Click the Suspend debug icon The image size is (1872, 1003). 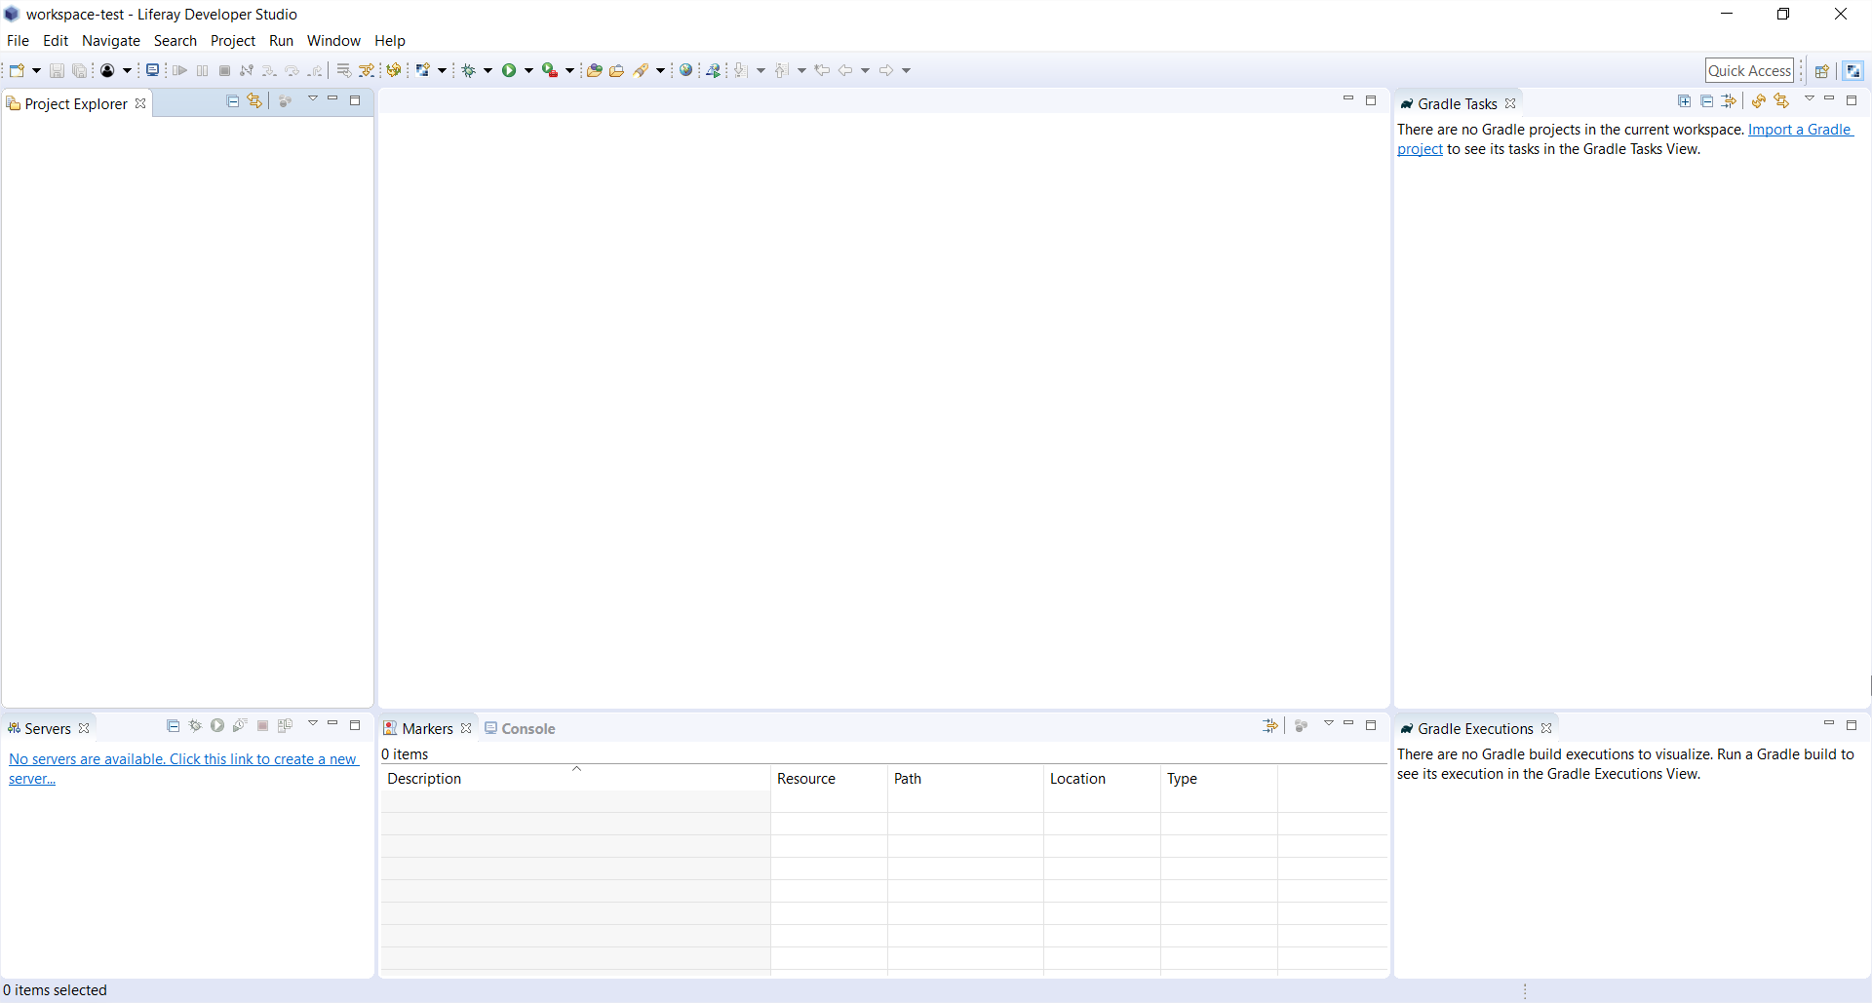pos(202,70)
